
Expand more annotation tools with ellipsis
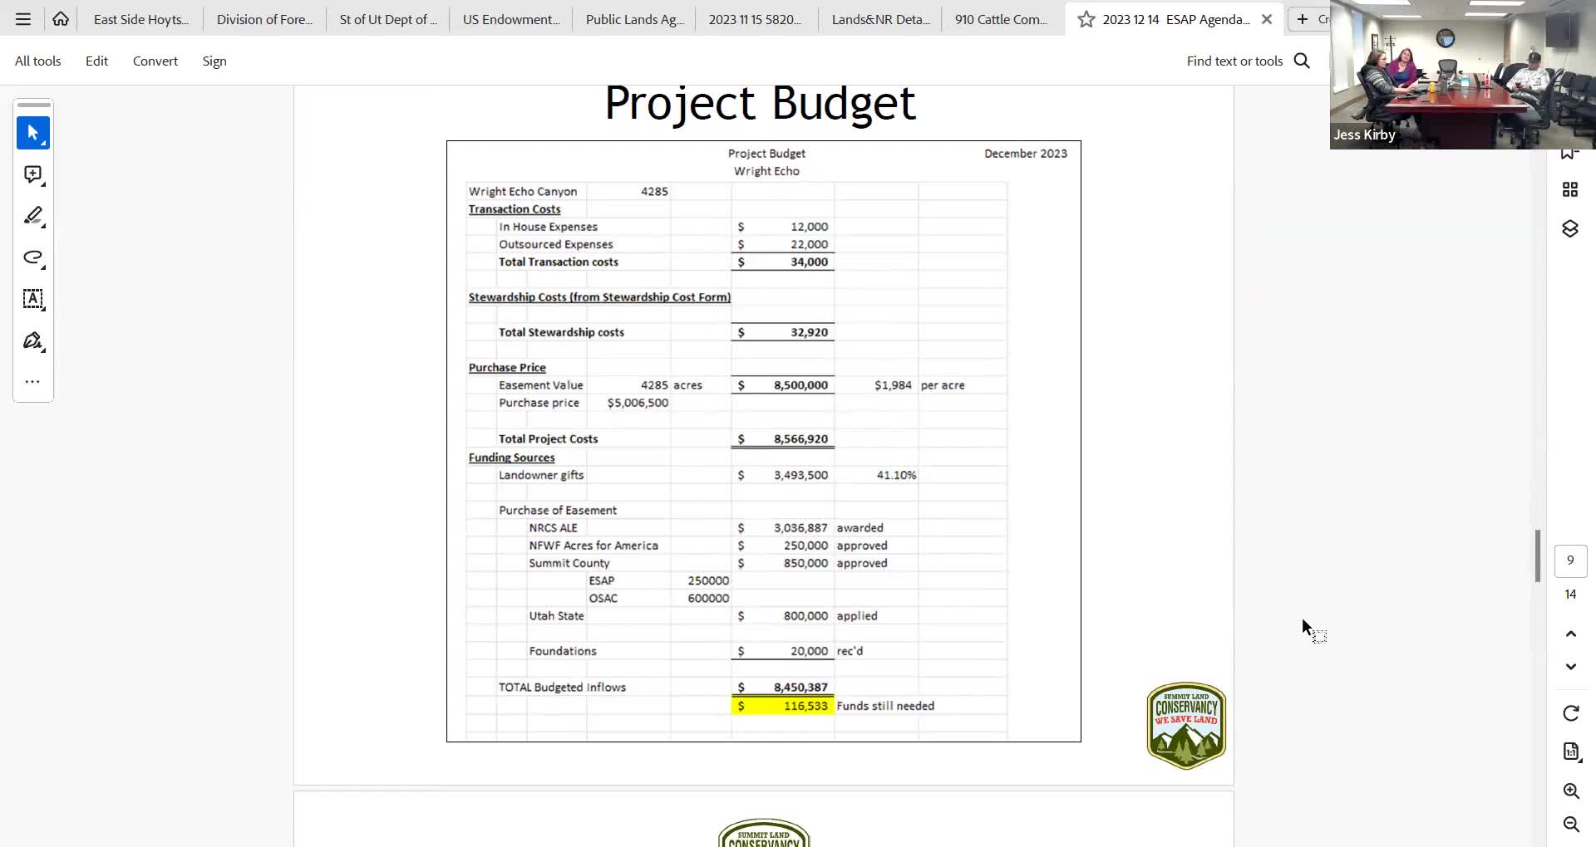(33, 381)
